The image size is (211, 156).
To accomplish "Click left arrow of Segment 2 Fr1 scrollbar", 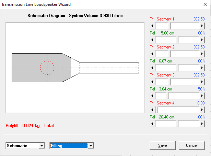I will coord(152,54).
